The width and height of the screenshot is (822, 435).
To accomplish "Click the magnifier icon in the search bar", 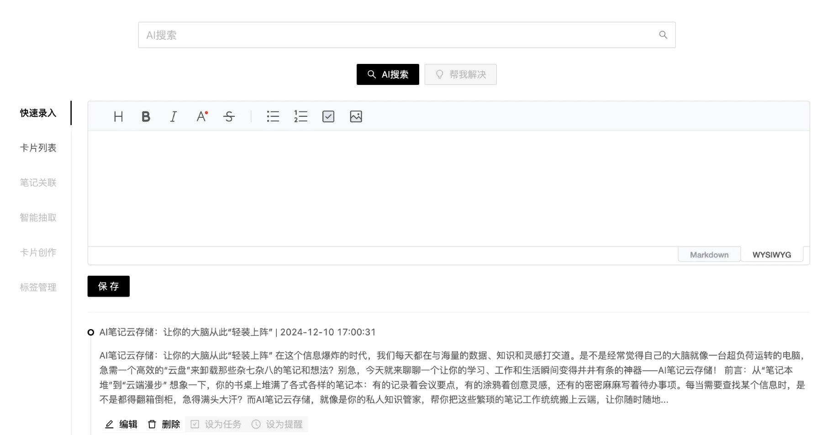I will point(663,34).
